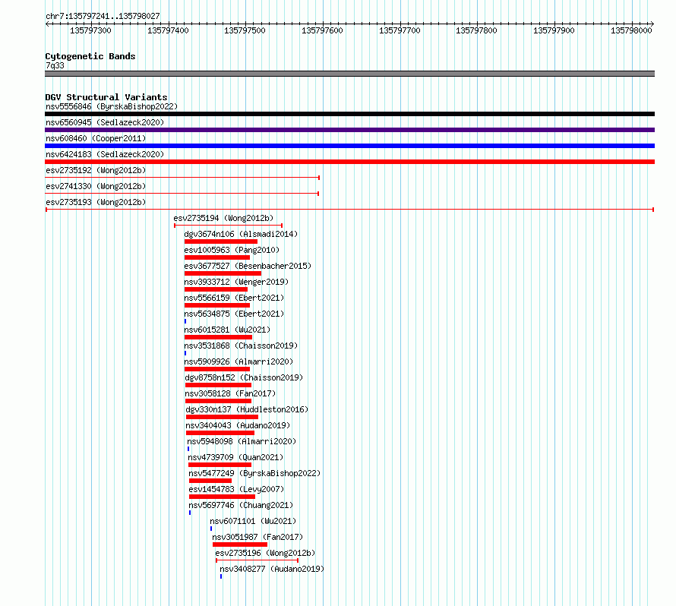Open esv1005963 (Pang2010) variant label

click(232, 250)
